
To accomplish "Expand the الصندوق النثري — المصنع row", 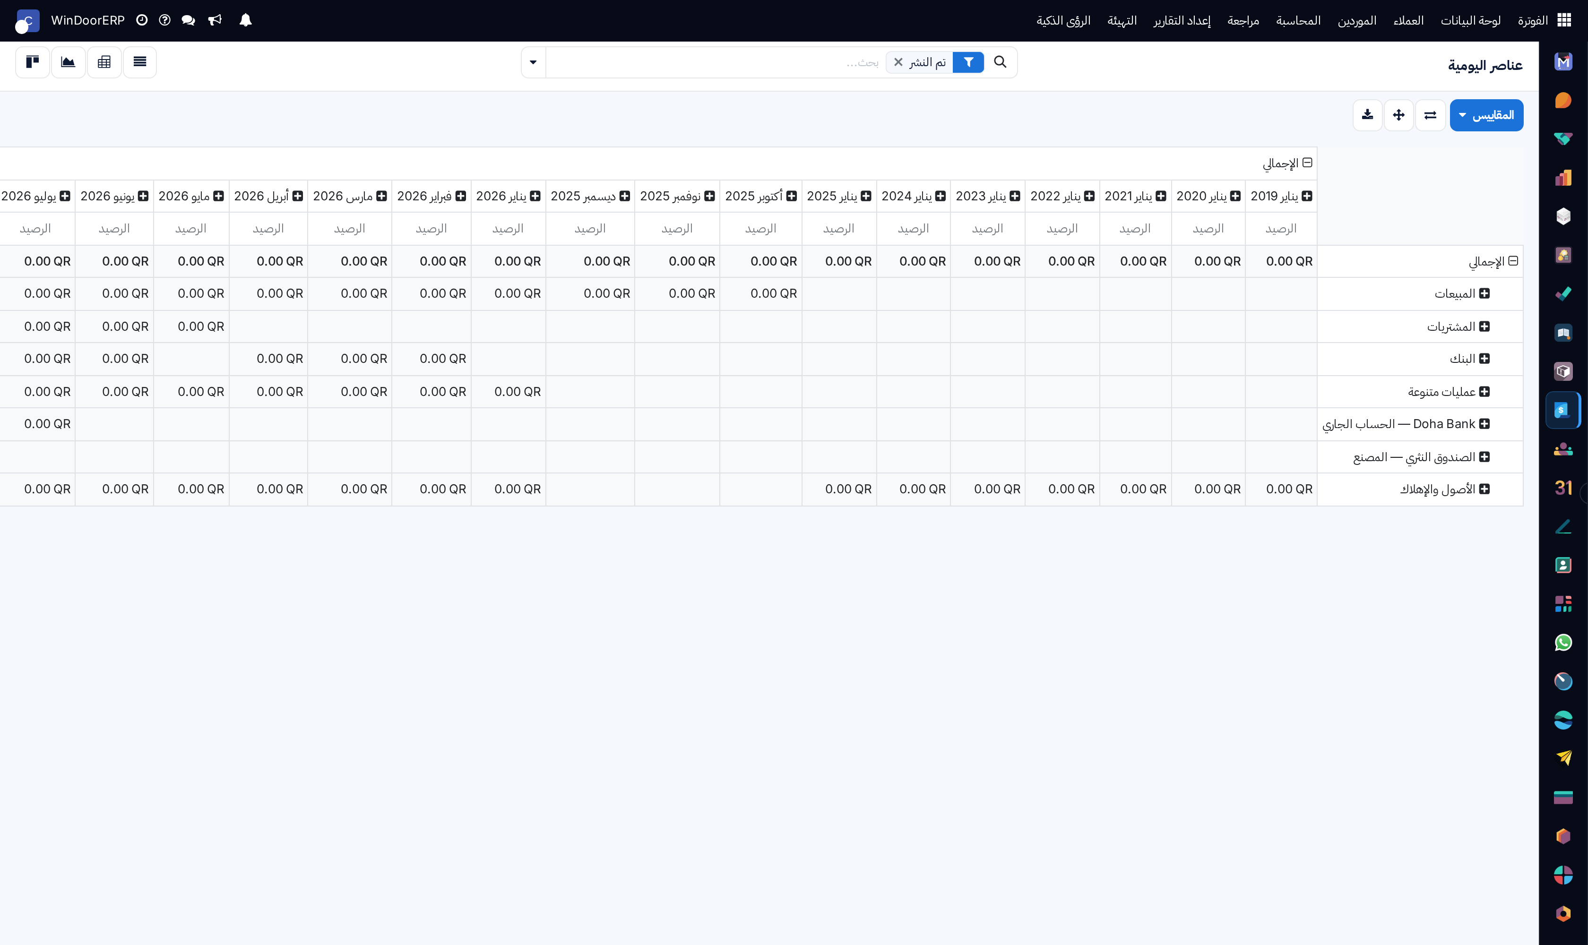I will click(1484, 457).
